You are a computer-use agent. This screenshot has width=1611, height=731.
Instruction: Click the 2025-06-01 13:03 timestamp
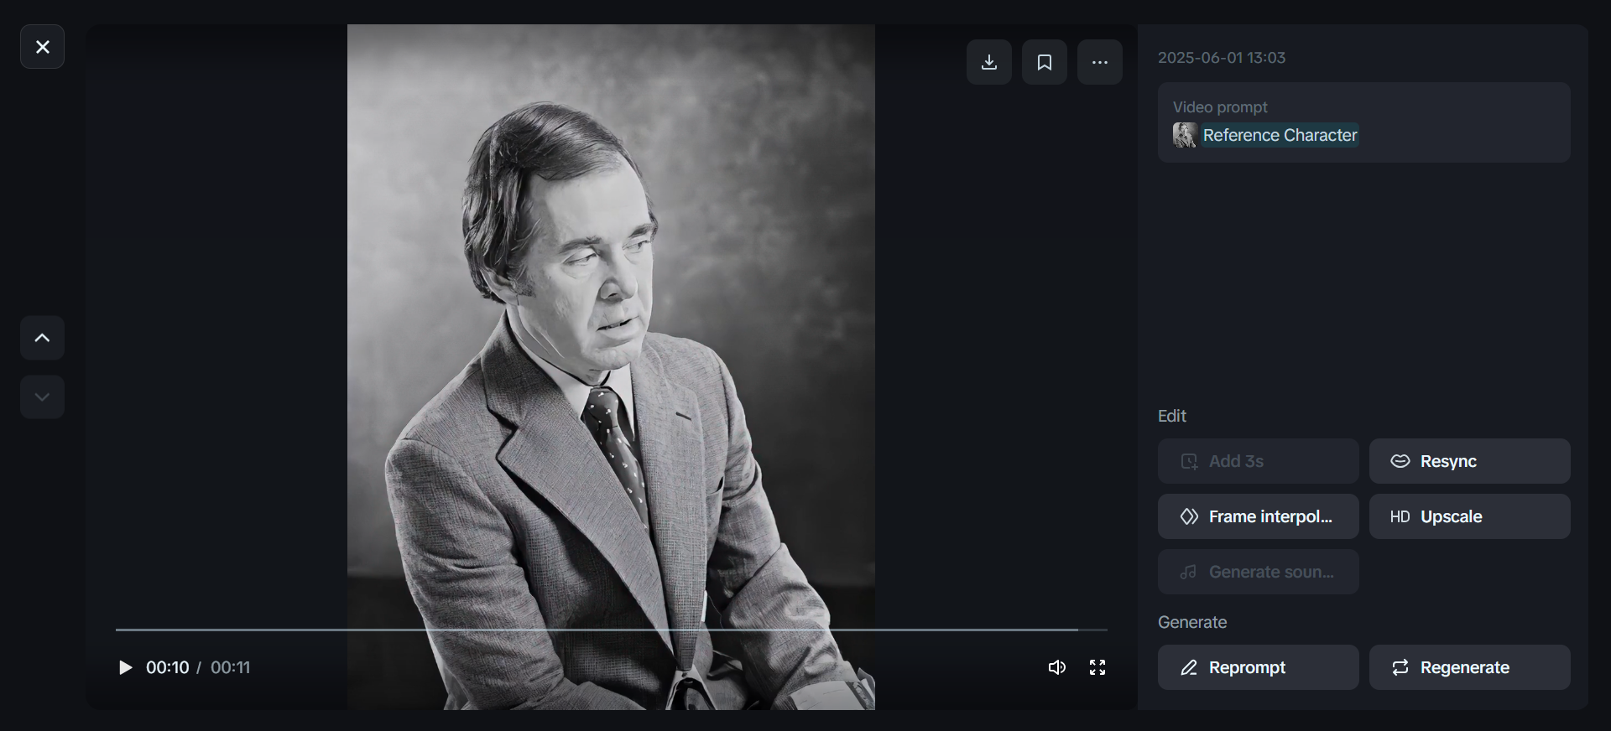(x=1222, y=58)
